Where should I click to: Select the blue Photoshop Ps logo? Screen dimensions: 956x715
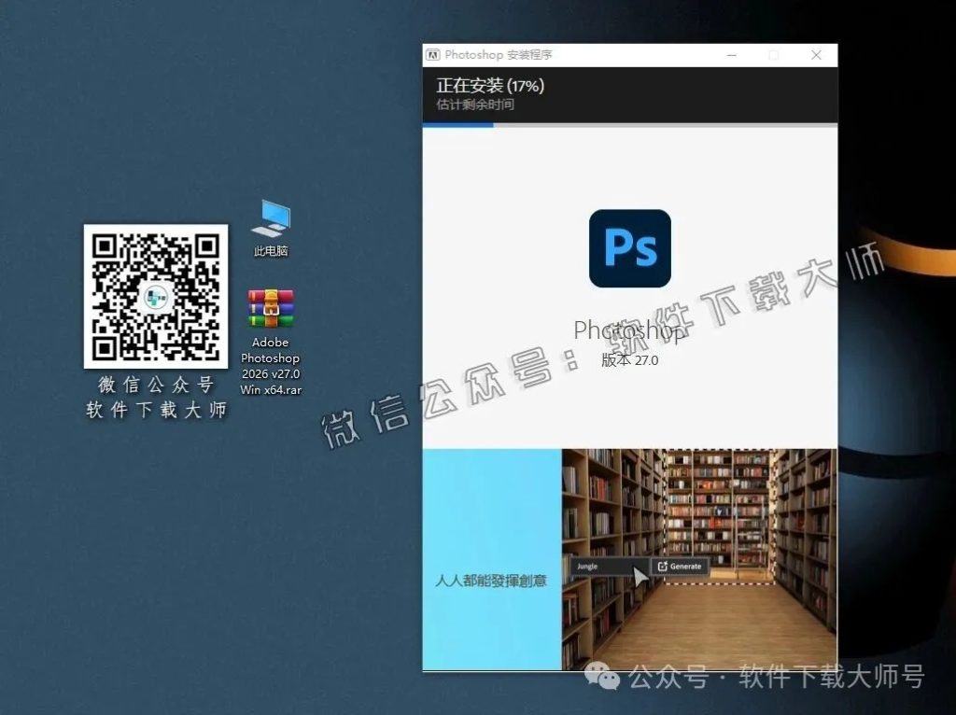click(629, 247)
